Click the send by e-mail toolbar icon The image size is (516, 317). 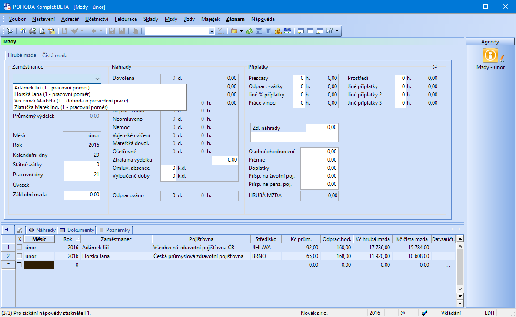52,31
